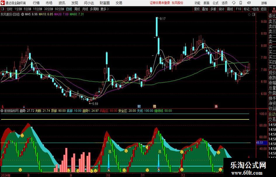This screenshot has height=177, width=276.
Task: Click the 标记 button
Action: tap(247, 9)
